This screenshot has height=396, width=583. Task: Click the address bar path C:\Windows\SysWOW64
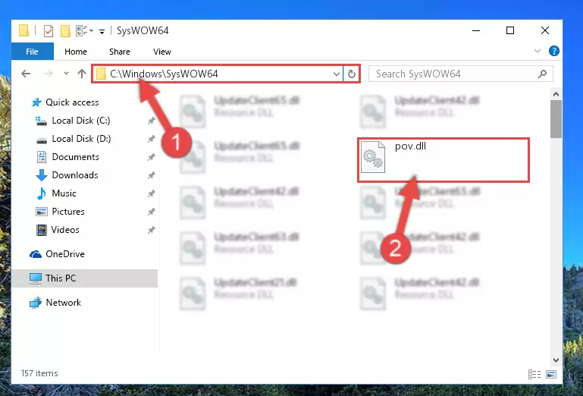pos(164,74)
